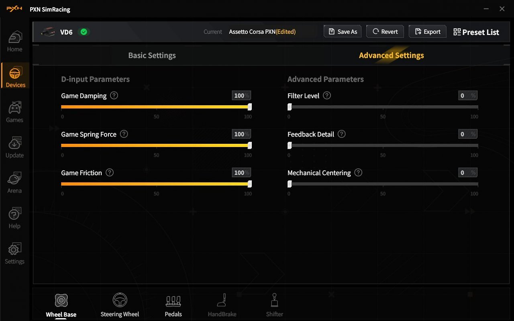Click the Save As button

click(x=343, y=32)
